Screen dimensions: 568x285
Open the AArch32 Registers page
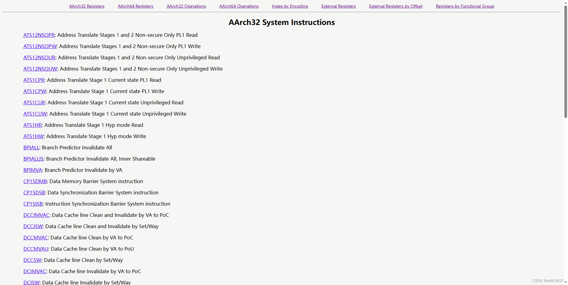coord(87,6)
